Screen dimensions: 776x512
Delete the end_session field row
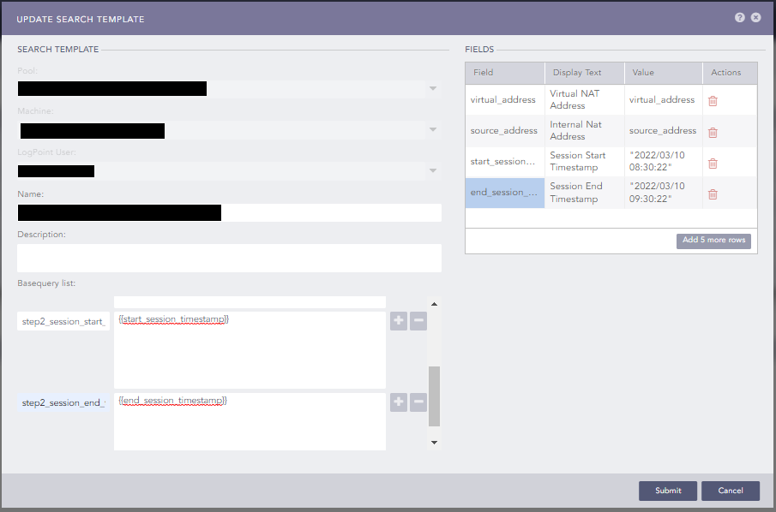coord(713,194)
